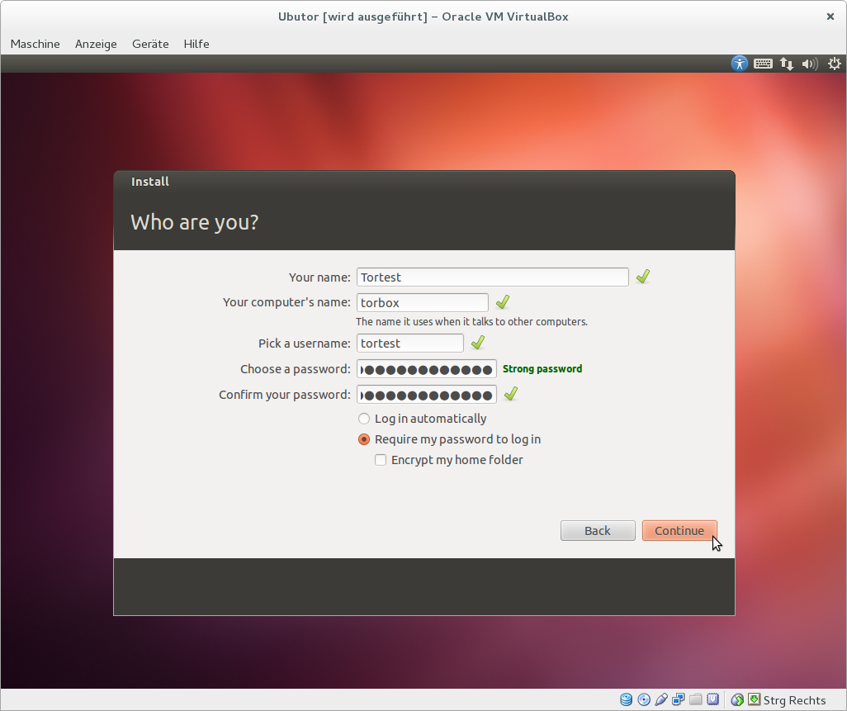Open the Anzeige menu
The image size is (847, 711).
pyautogui.click(x=96, y=44)
